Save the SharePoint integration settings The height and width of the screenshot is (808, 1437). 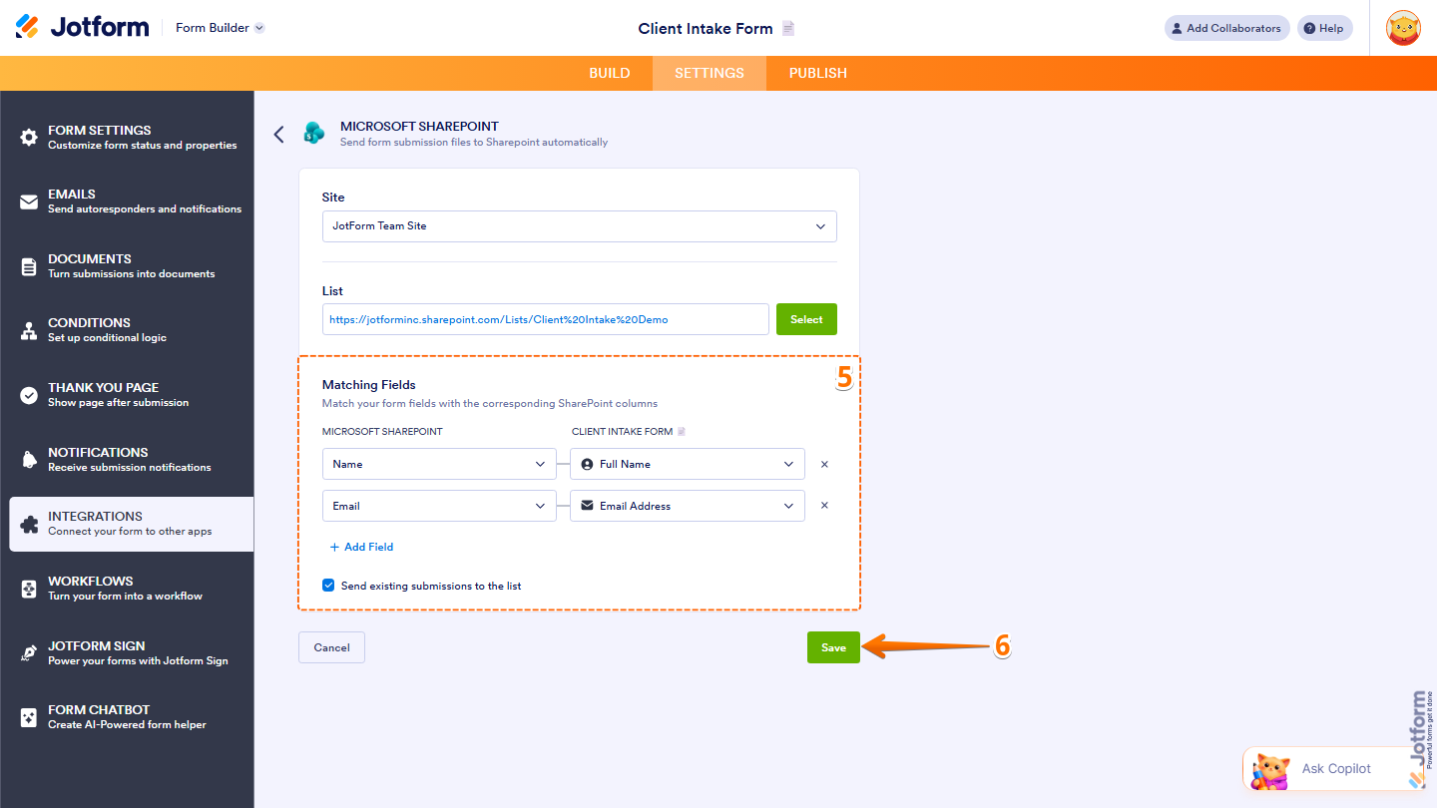pos(833,646)
